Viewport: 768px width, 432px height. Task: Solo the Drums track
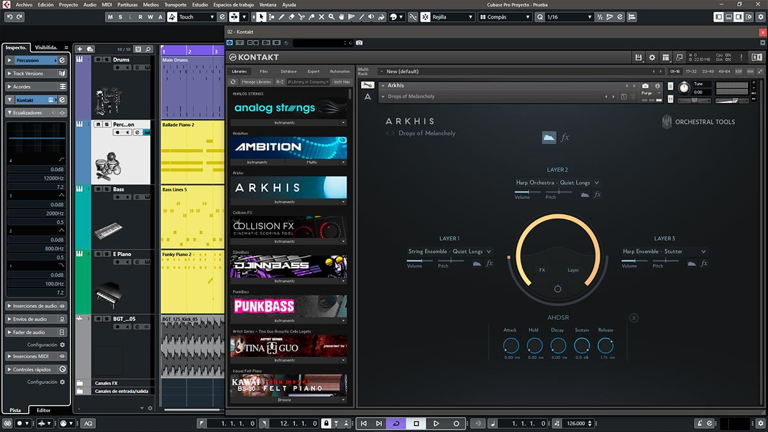[x=106, y=60]
